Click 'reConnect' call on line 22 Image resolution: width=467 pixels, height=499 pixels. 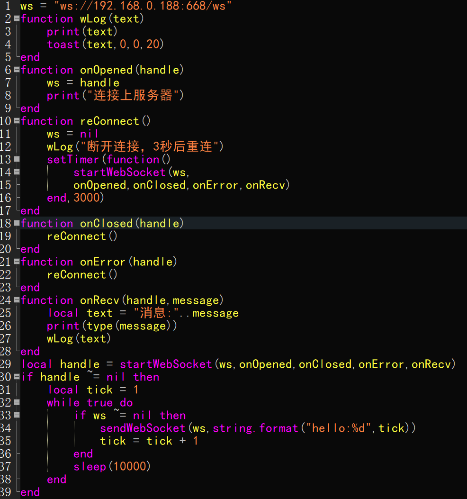pyautogui.click(x=76, y=275)
